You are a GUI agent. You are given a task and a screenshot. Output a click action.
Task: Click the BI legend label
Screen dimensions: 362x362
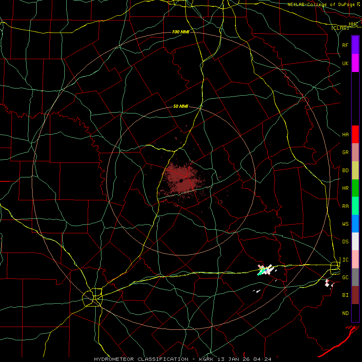click(346, 295)
